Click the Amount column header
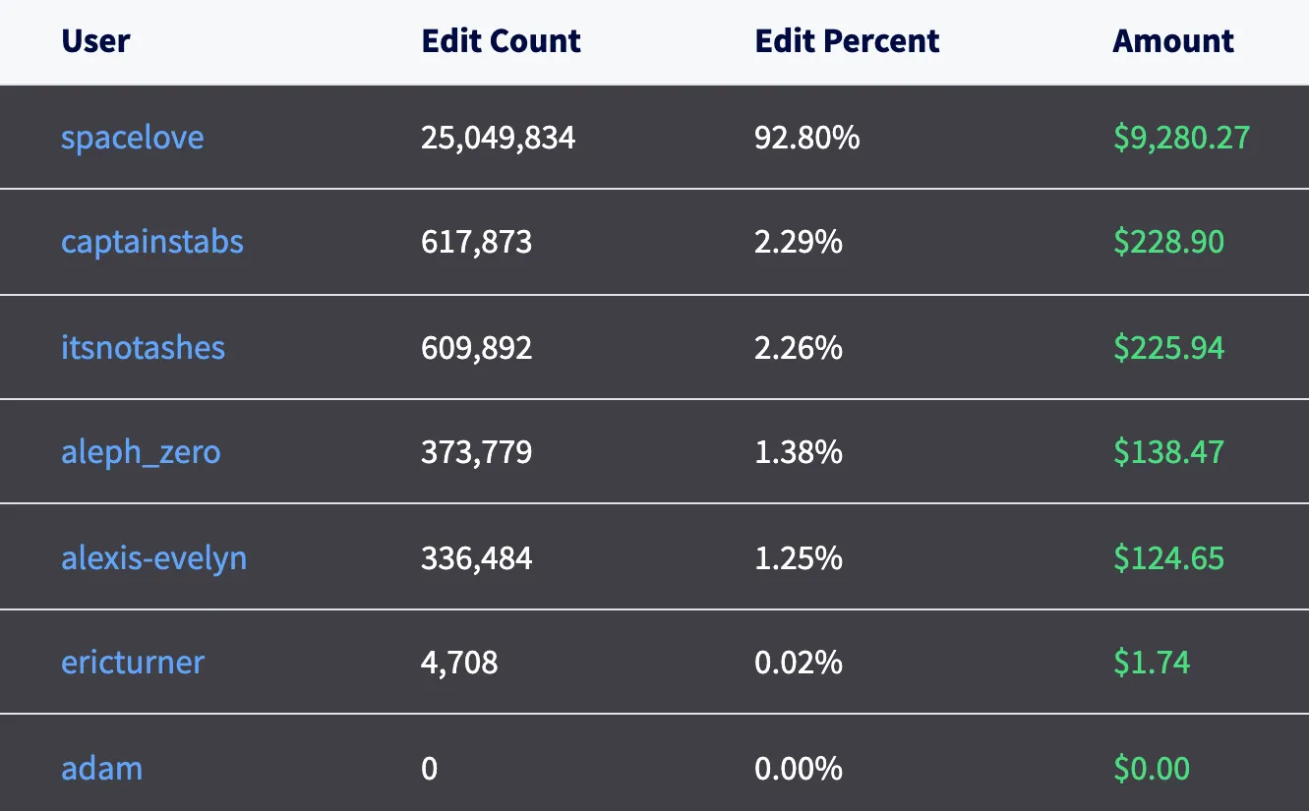Screen dimensions: 1309x811 [1172, 41]
